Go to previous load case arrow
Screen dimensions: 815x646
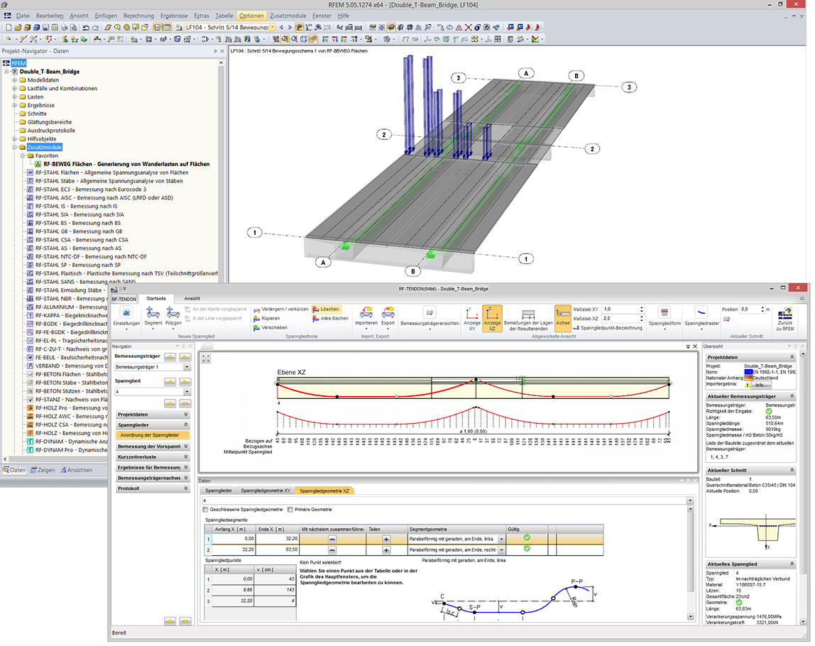coord(281,28)
